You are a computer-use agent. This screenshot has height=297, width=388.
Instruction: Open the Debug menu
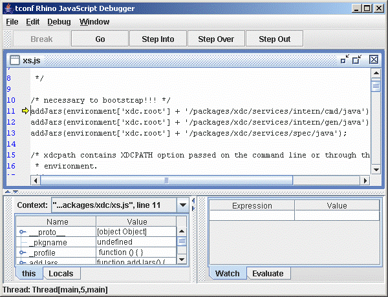[59, 21]
